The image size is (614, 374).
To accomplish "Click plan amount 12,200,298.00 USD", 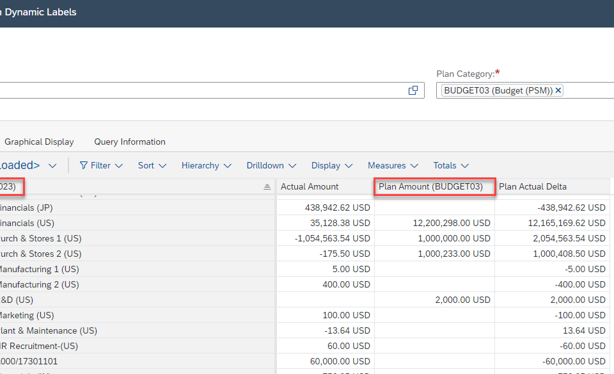I will (452, 223).
